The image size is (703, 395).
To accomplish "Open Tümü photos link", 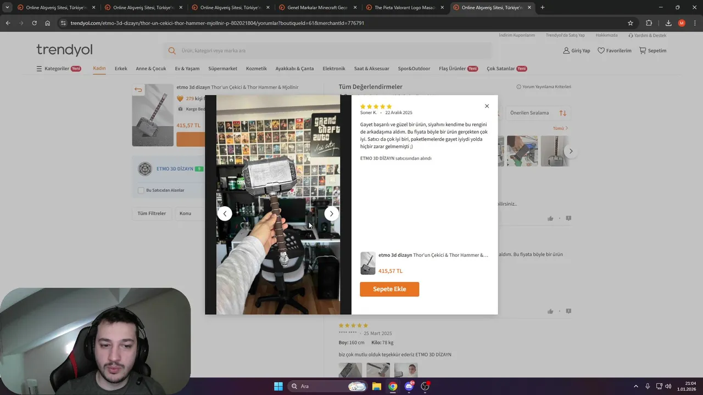I will [x=560, y=128].
